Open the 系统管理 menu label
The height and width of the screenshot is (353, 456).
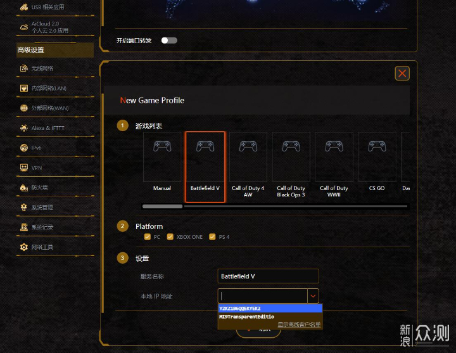coord(42,207)
